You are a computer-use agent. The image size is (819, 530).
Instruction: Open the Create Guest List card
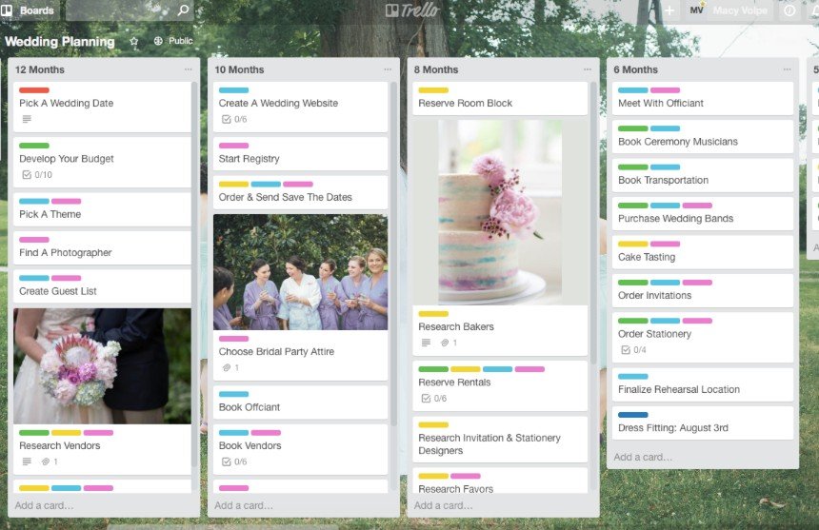tap(103, 286)
